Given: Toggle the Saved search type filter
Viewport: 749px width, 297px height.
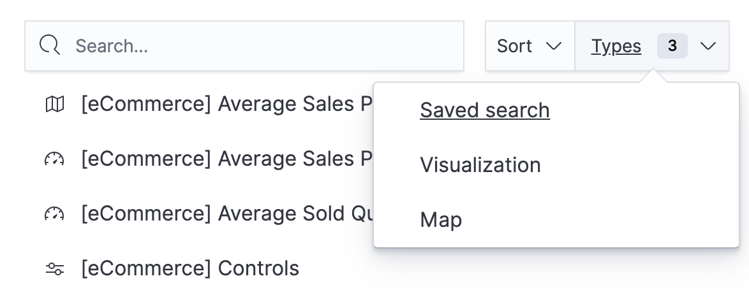Looking at the screenshot, I should click(485, 110).
